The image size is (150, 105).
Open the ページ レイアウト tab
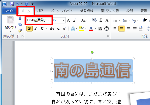click(62, 11)
